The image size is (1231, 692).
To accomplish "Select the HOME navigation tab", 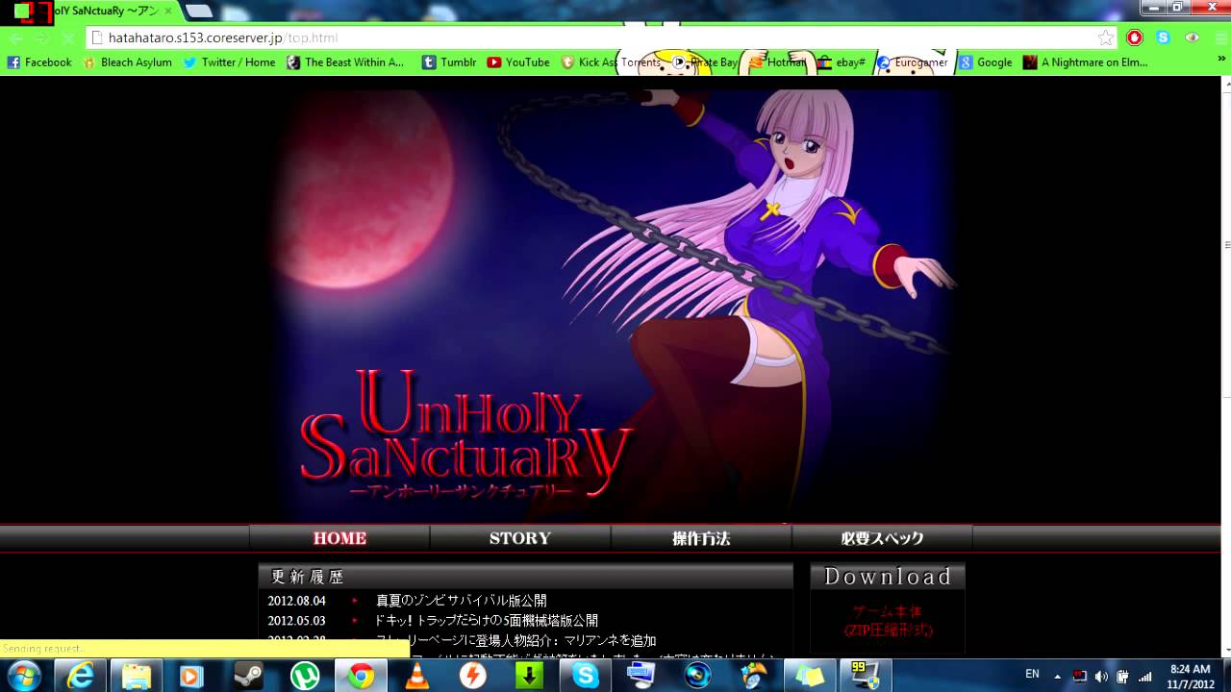I will (x=339, y=538).
